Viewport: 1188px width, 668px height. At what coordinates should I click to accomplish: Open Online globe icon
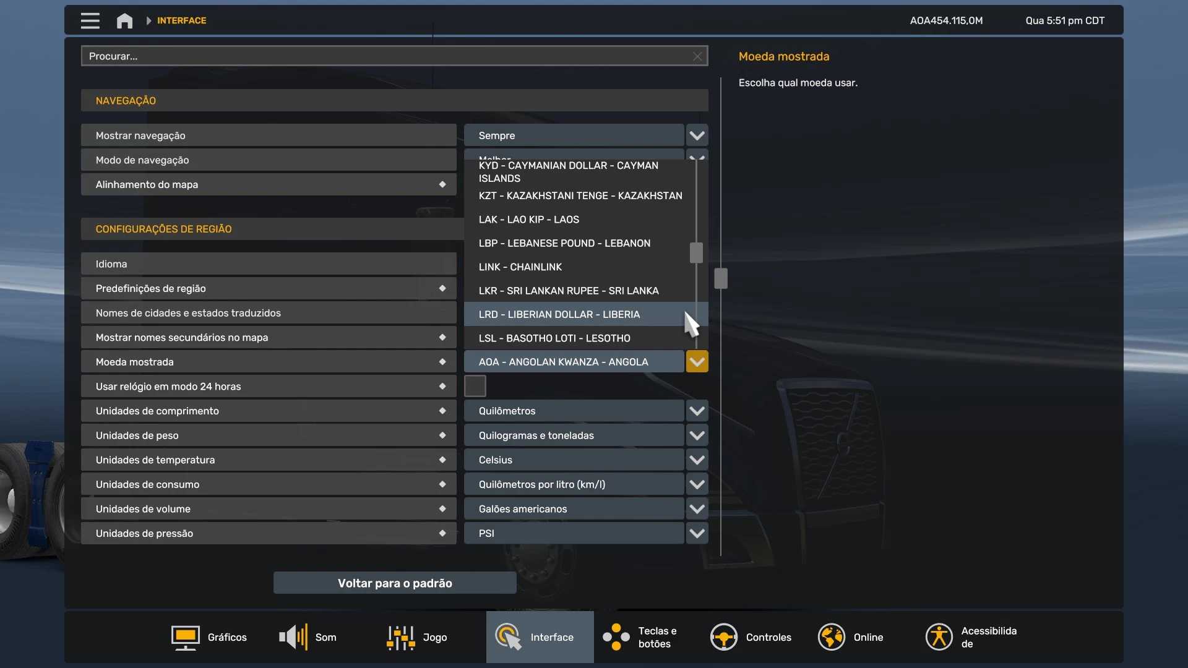(x=831, y=637)
